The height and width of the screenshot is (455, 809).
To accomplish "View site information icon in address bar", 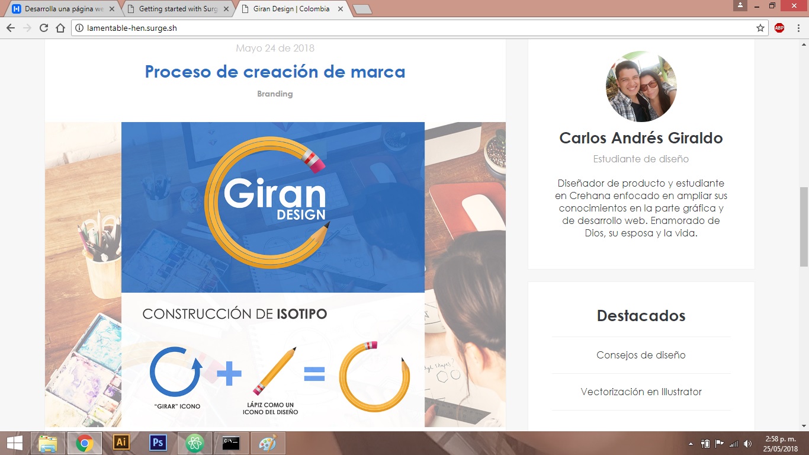I will pos(79,28).
